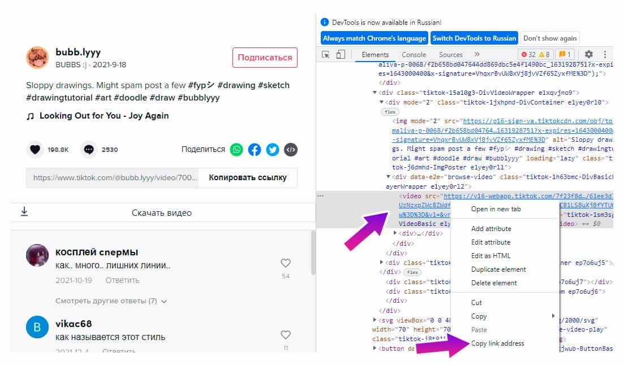Image resolution: width=624 pixels, height=366 pixels.
Task: Click the heart like icon on the video
Action: pyautogui.click(x=35, y=150)
